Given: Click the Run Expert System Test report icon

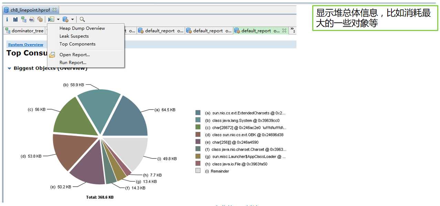Looking at the screenshot, I should [51, 19].
